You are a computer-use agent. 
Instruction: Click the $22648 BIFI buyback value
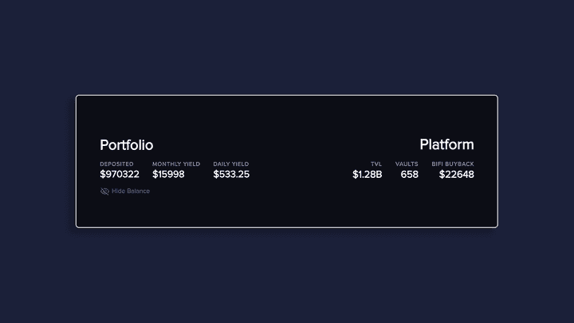456,174
